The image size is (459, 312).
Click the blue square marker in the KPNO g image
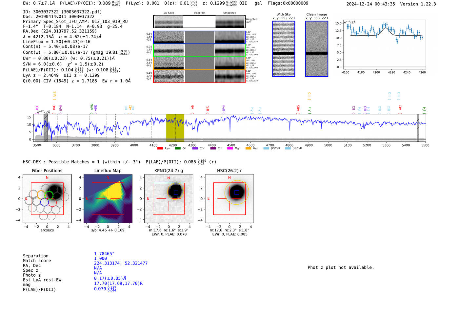click(x=176, y=193)
